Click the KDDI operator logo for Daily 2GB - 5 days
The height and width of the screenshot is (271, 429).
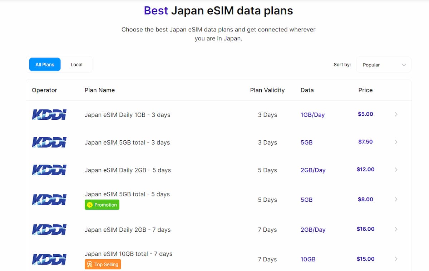[x=49, y=170]
